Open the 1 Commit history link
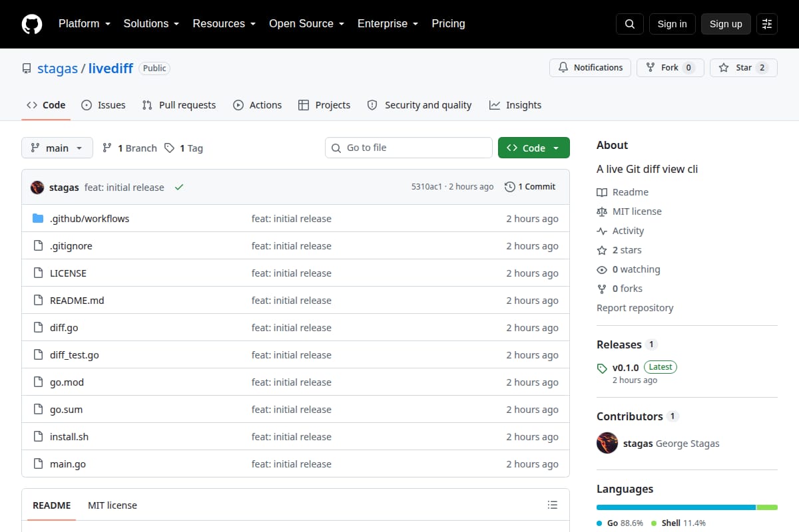This screenshot has height=532, width=799. (x=530, y=187)
